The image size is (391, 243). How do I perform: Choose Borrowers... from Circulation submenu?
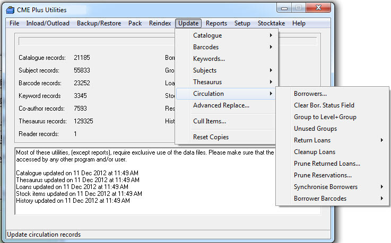[x=333, y=94]
